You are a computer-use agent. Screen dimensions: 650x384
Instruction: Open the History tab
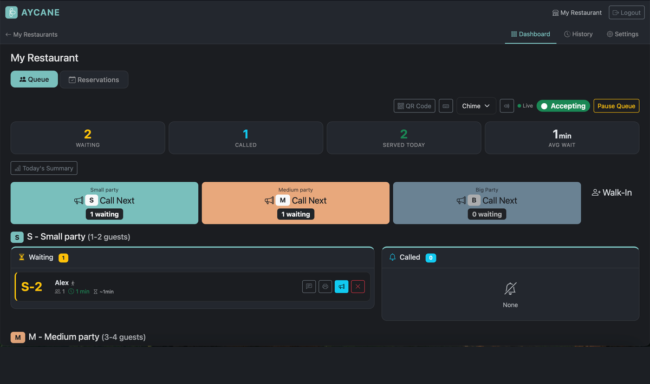point(578,34)
